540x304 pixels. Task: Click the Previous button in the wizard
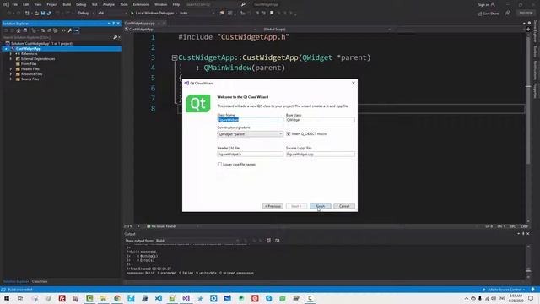273,206
